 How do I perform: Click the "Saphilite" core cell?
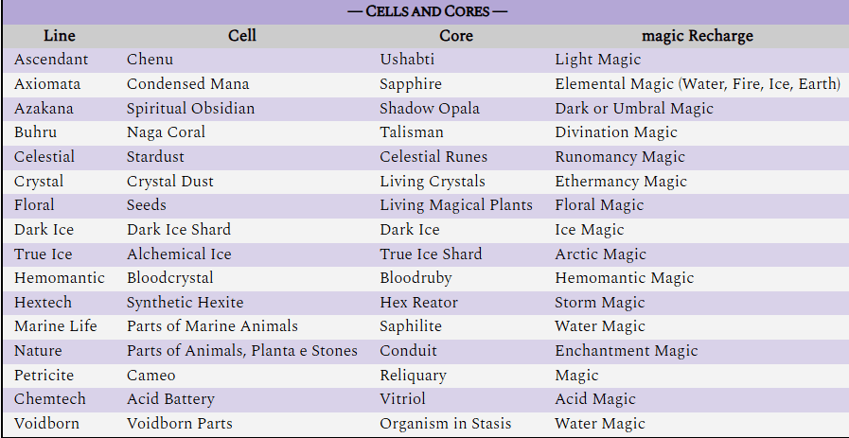411,326
